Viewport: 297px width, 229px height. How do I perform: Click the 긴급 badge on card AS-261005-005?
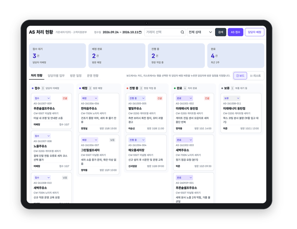point(160,98)
